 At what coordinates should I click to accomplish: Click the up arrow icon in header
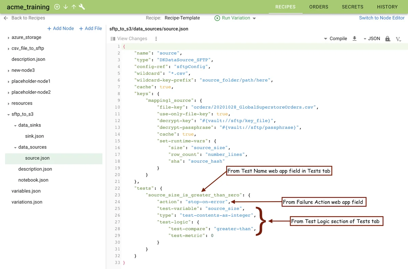pos(73,7)
